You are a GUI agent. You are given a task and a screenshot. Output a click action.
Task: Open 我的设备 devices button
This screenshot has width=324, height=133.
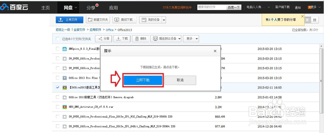point(151,20)
